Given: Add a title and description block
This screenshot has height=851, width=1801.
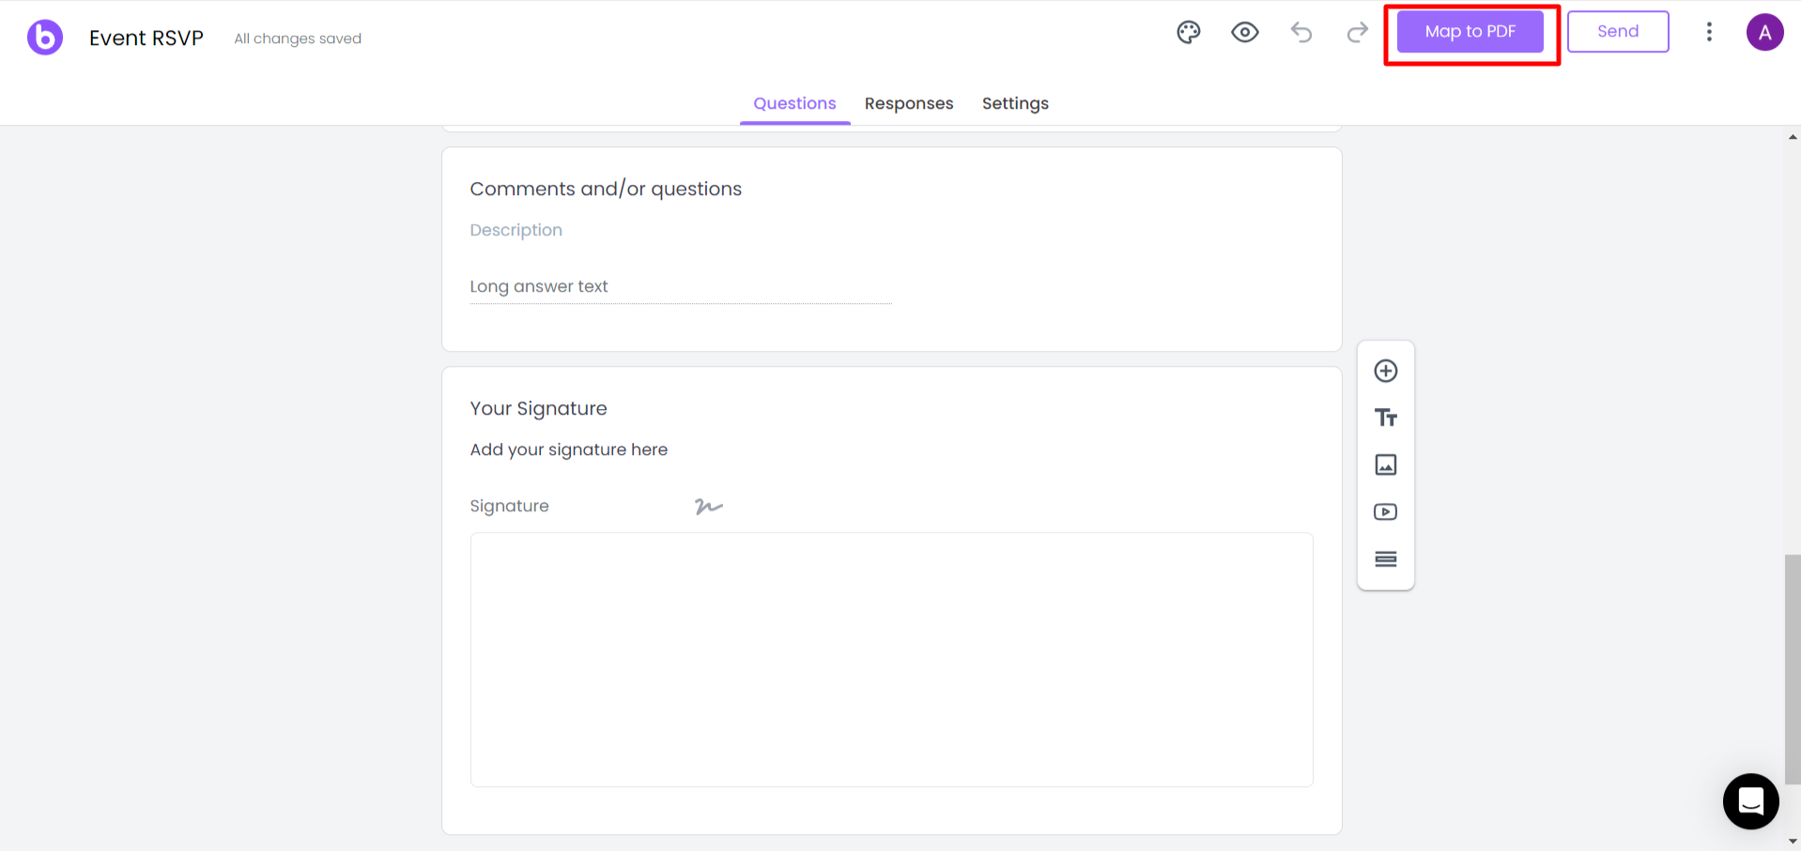Looking at the screenshot, I should (x=1386, y=418).
